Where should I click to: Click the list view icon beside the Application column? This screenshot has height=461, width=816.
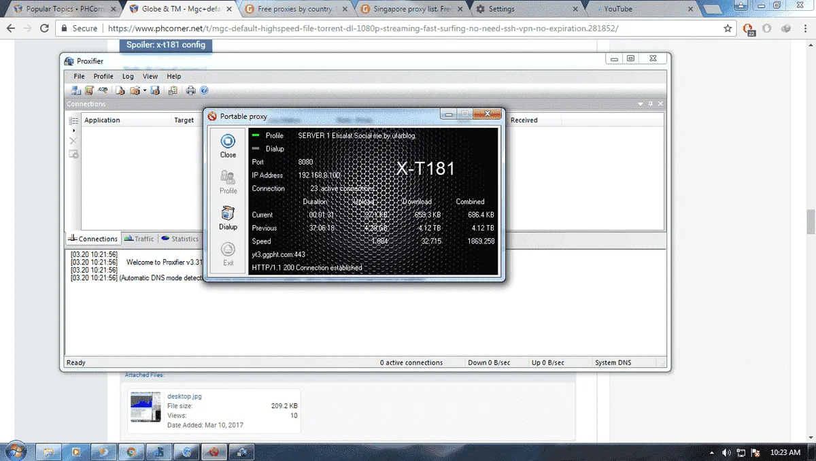(x=73, y=120)
